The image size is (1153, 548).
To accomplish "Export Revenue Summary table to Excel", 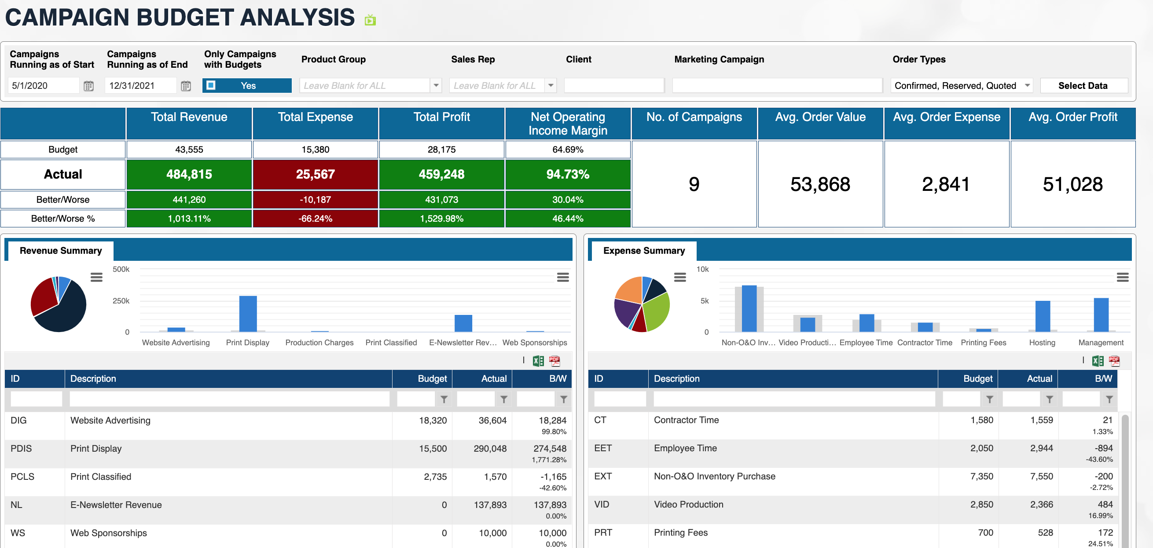I will pos(538,361).
